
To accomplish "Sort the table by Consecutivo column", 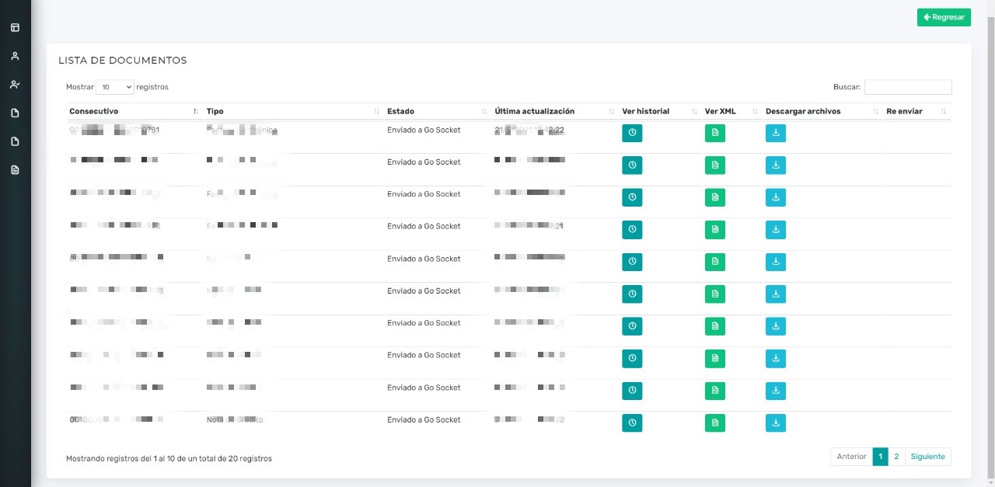I will (x=134, y=112).
